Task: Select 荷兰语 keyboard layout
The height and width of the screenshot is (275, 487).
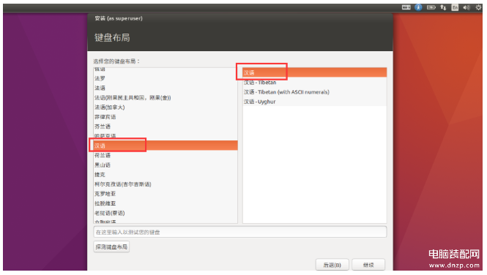Action: click(166, 155)
